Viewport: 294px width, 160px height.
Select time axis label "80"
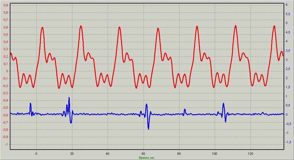point(179,154)
